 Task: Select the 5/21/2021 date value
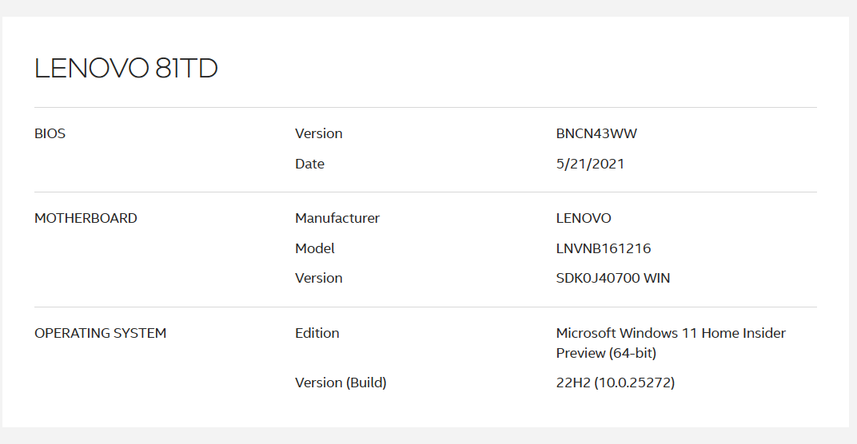[590, 164]
